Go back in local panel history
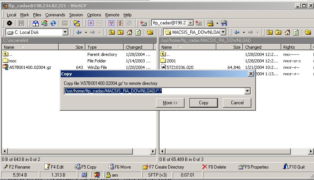 79,32
